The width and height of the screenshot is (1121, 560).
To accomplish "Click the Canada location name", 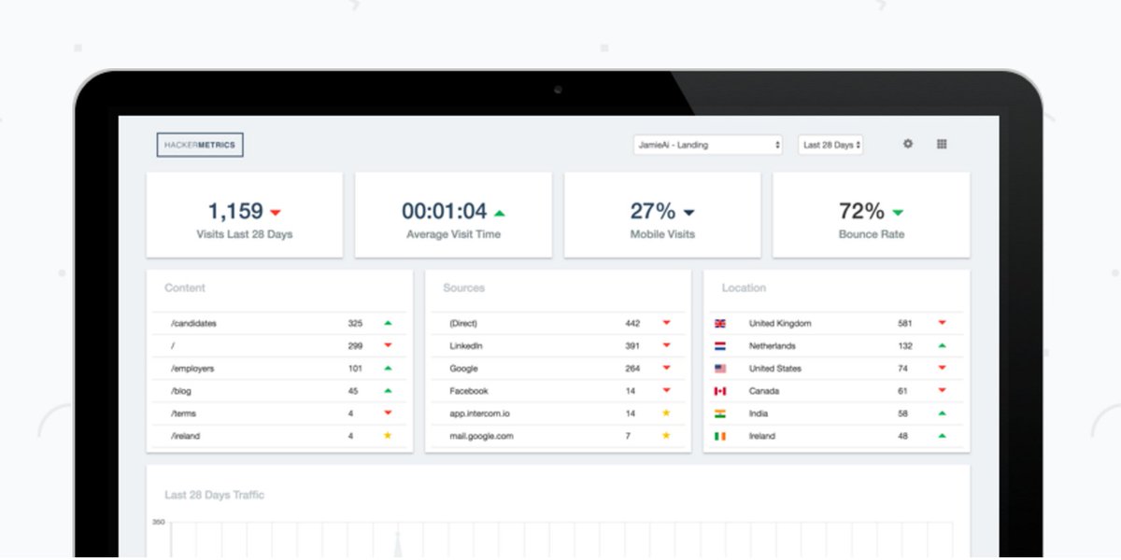I will 764,391.
